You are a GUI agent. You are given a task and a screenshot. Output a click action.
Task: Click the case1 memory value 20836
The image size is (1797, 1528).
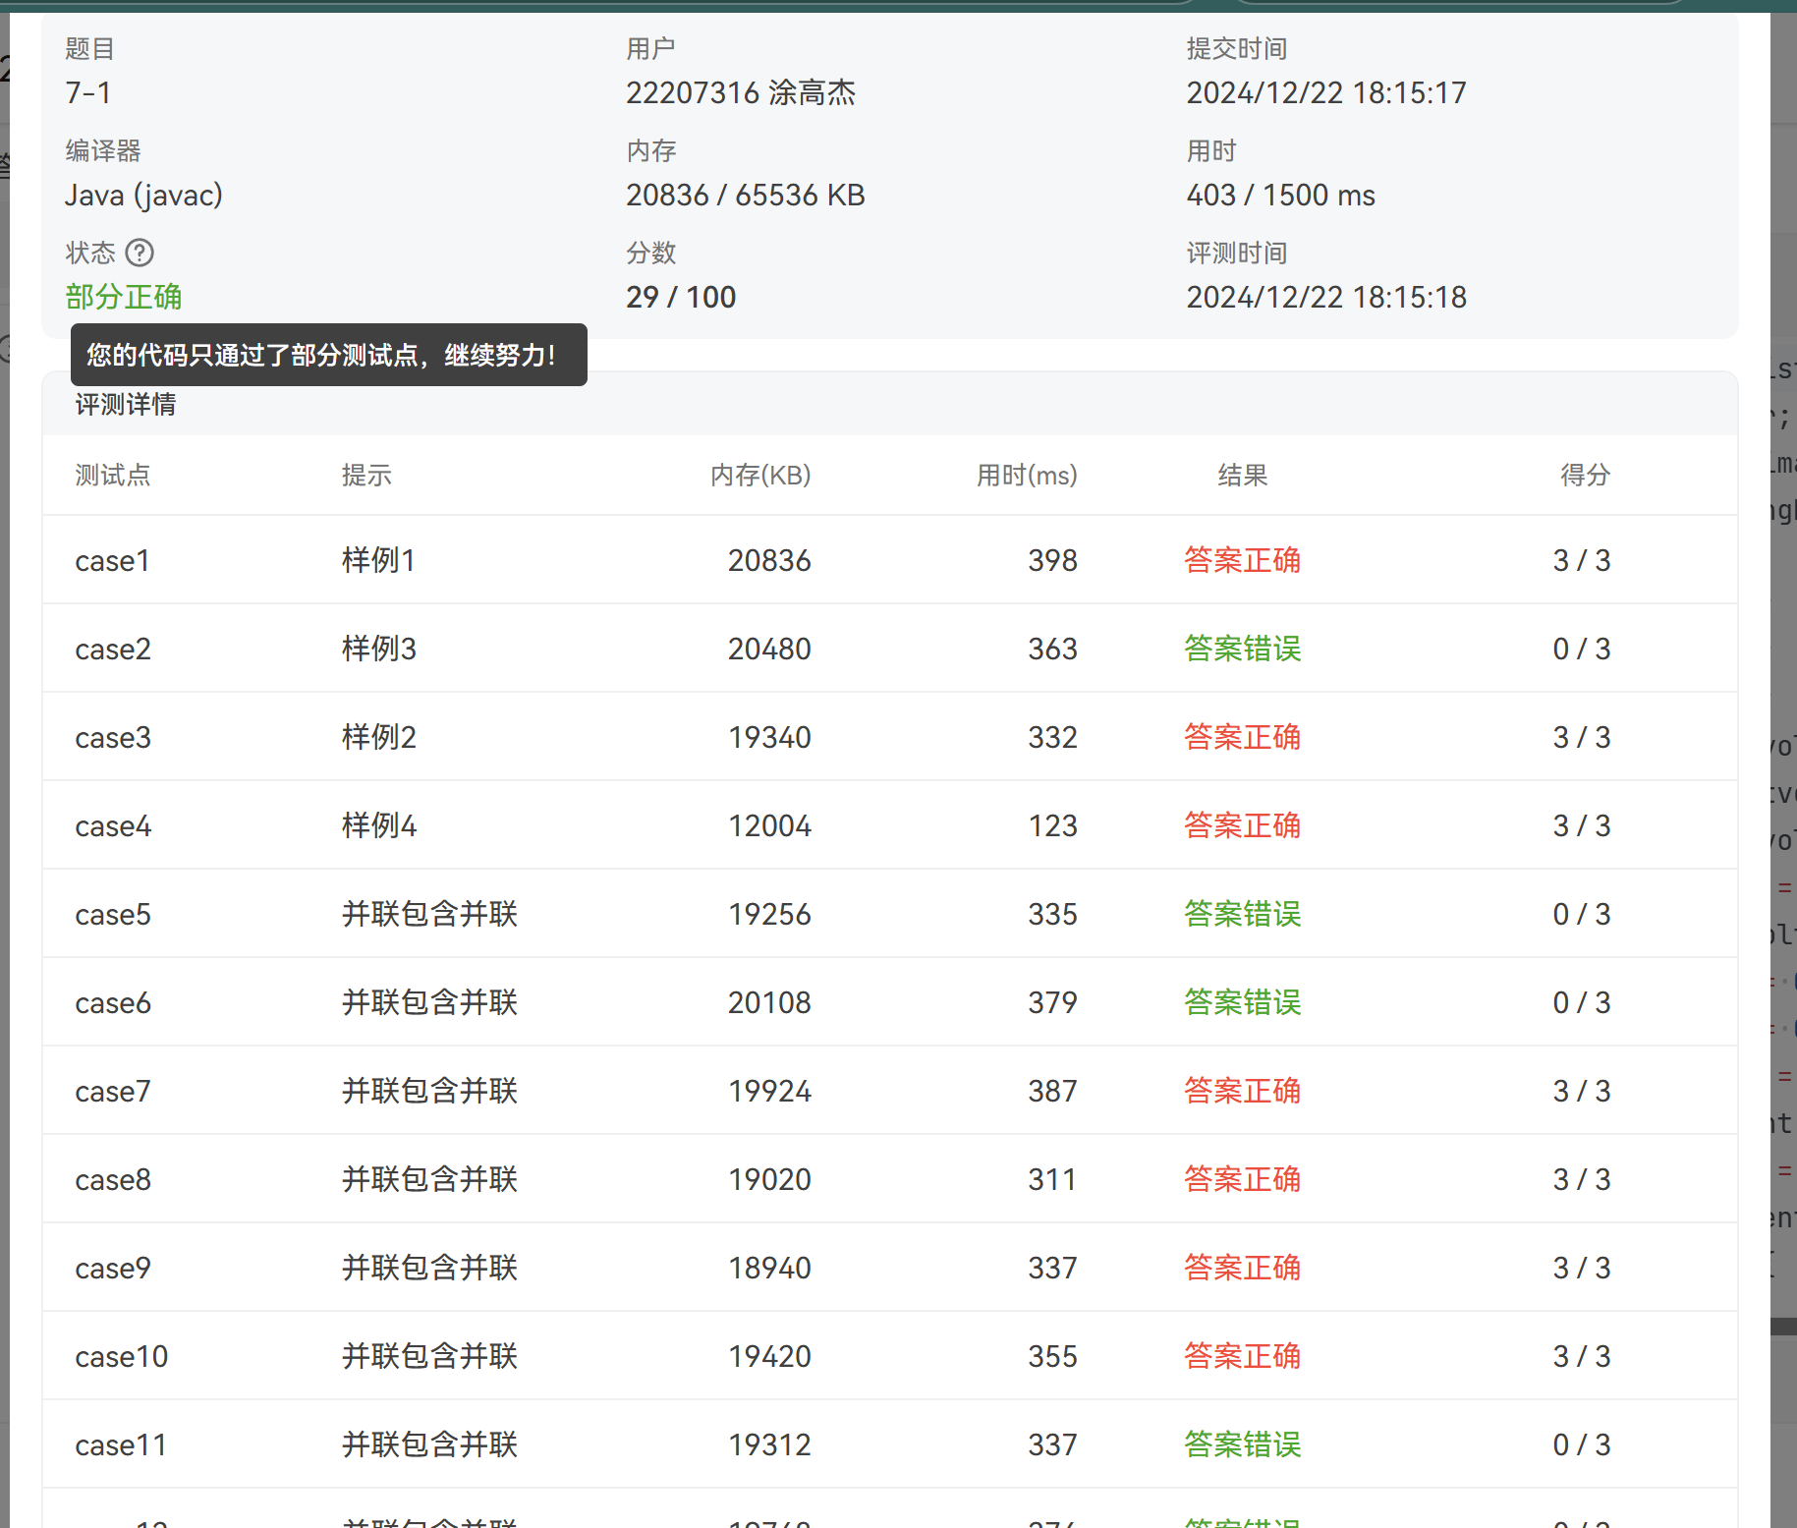tap(769, 560)
